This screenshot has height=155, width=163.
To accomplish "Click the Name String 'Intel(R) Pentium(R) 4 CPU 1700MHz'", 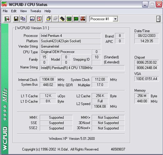I will (x=82, y=68).
